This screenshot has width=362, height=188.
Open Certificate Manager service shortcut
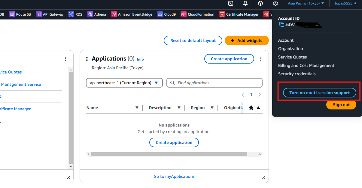pyautogui.click(x=239, y=14)
